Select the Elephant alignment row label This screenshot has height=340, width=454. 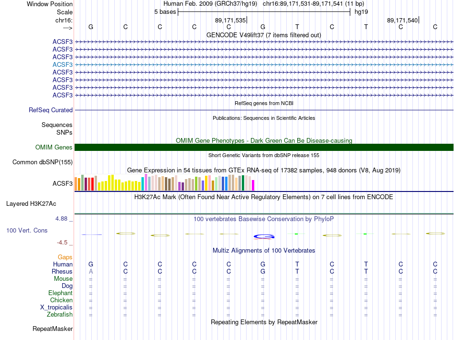tap(60, 293)
